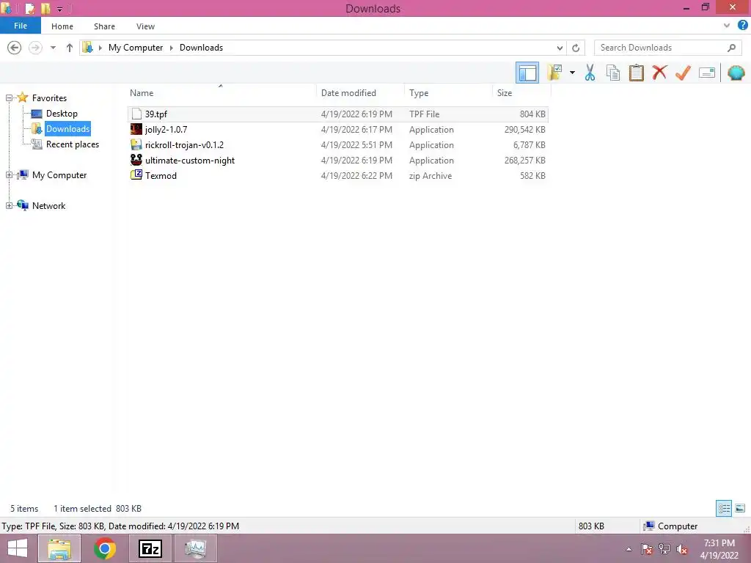The width and height of the screenshot is (751, 563).
Task: Click the New folder icon in title bar
Action: click(45, 8)
